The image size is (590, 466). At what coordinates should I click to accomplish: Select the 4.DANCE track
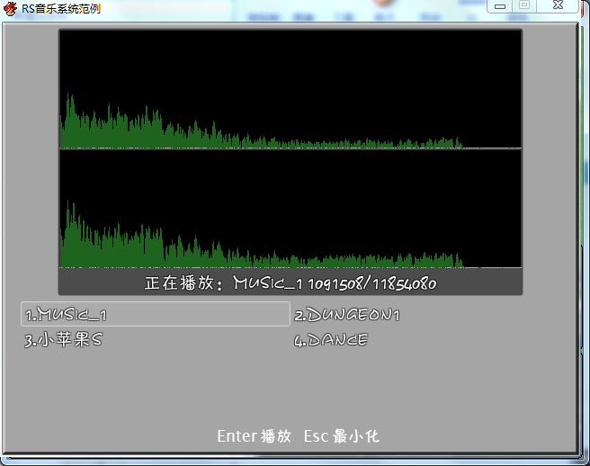click(331, 340)
